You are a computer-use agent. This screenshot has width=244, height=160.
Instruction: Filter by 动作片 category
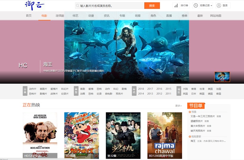pos(33,89)
